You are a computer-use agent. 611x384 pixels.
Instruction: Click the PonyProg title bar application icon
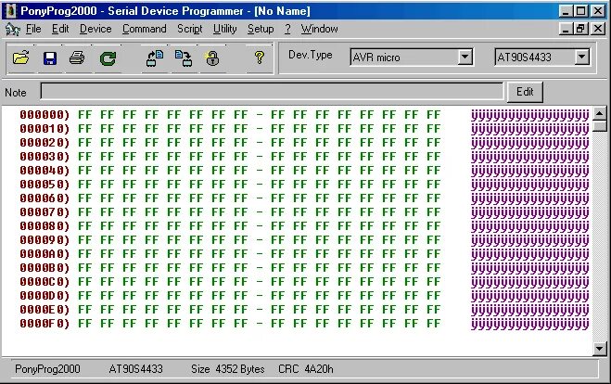(x=10, y=11)
